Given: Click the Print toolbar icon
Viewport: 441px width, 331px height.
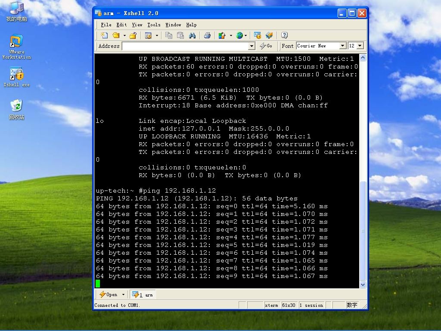Looking at the screenshot, I should (207, 35).
